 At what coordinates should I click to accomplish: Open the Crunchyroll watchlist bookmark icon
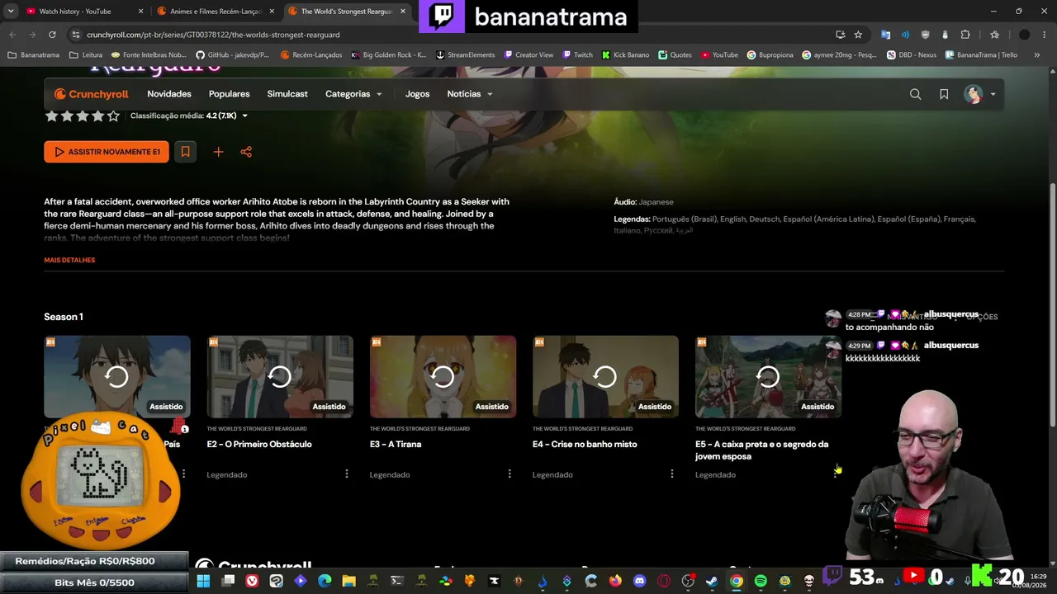tap(944, 94)
